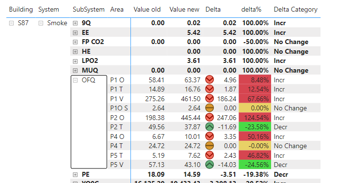Click orange no-change icon in P4 T row
This screenshot has height=183, width=339.
coord(210,146)
